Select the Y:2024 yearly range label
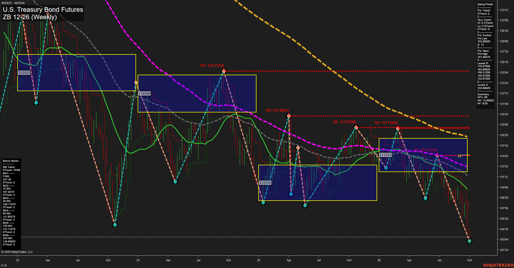This screenshot has height=268, width=514. [x=145, y=93]
